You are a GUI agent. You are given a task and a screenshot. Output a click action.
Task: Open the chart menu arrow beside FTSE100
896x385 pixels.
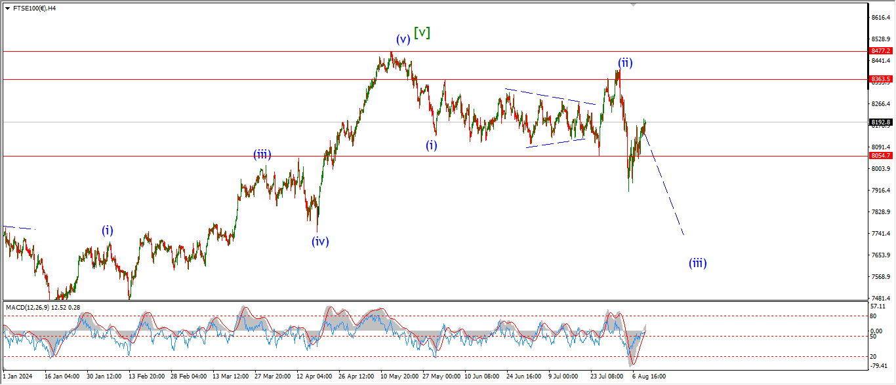pyautogui.click(x=7, y=9)
